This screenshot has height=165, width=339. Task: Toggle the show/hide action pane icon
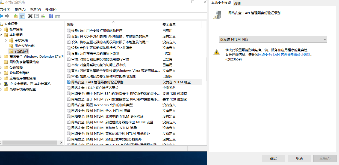tap(58, 16)
